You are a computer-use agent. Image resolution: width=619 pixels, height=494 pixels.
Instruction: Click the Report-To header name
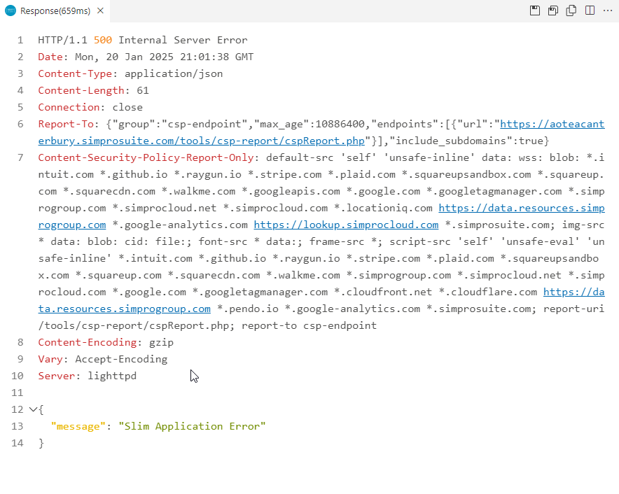pos(66,125)
